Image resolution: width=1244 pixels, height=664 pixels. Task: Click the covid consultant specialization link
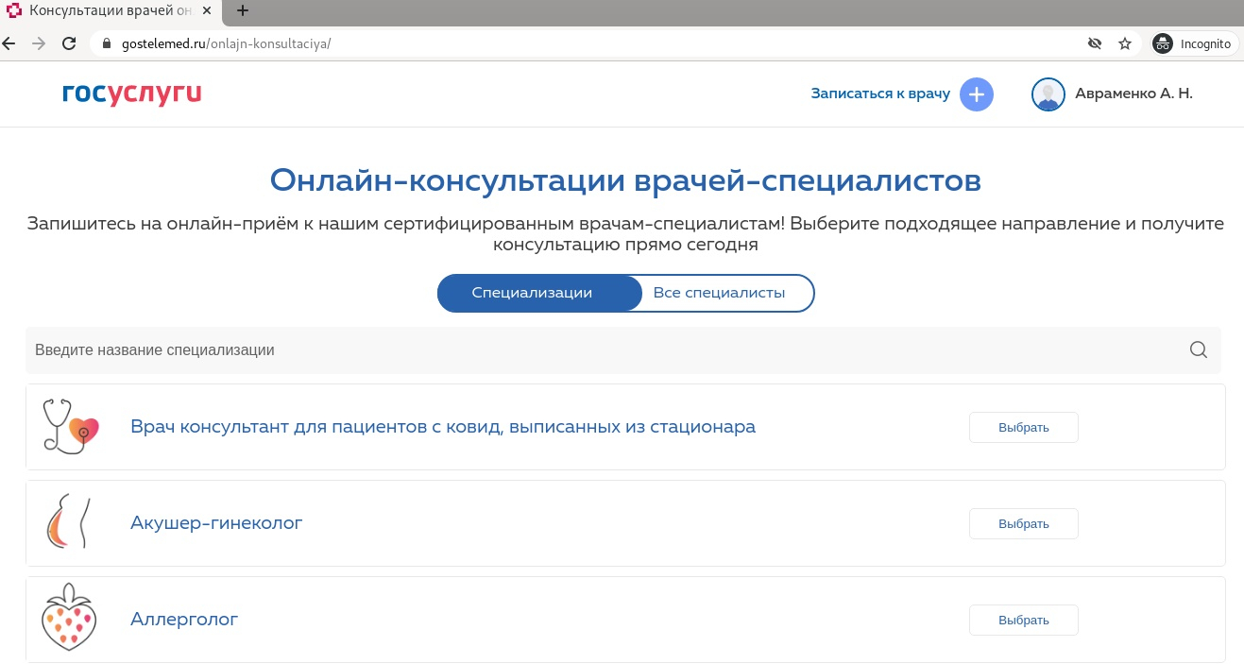click(x=443, y=426)
